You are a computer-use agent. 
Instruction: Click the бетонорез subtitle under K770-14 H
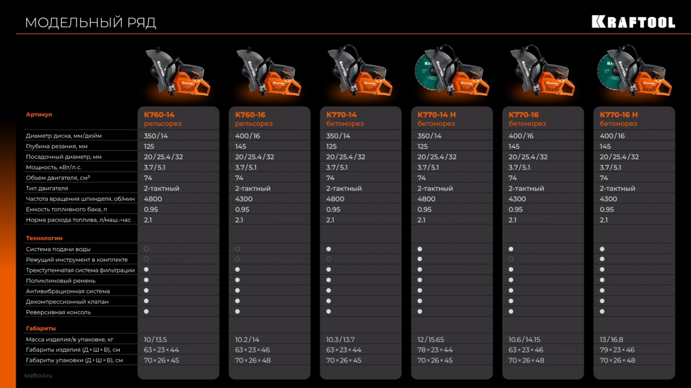[x=437, y=124]
